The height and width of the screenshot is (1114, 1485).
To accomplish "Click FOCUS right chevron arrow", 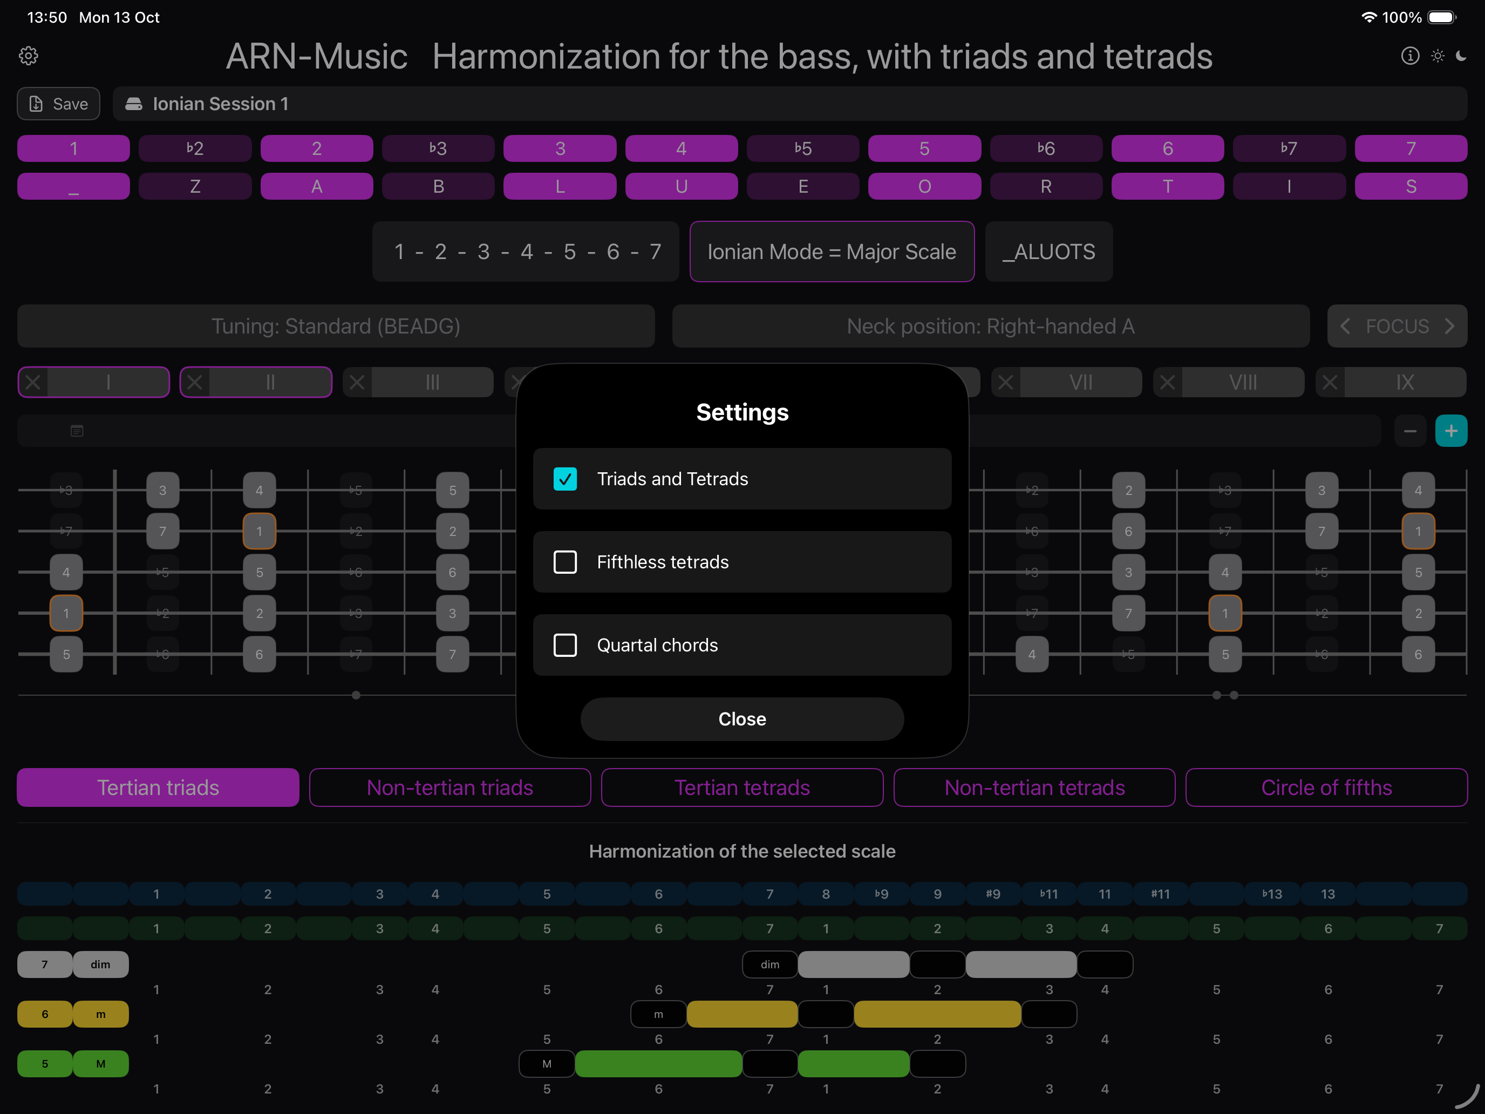I will pos(1449,327).
